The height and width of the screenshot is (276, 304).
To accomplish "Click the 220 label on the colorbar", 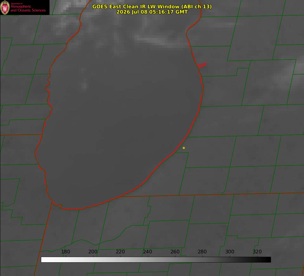I will [120, 252].
